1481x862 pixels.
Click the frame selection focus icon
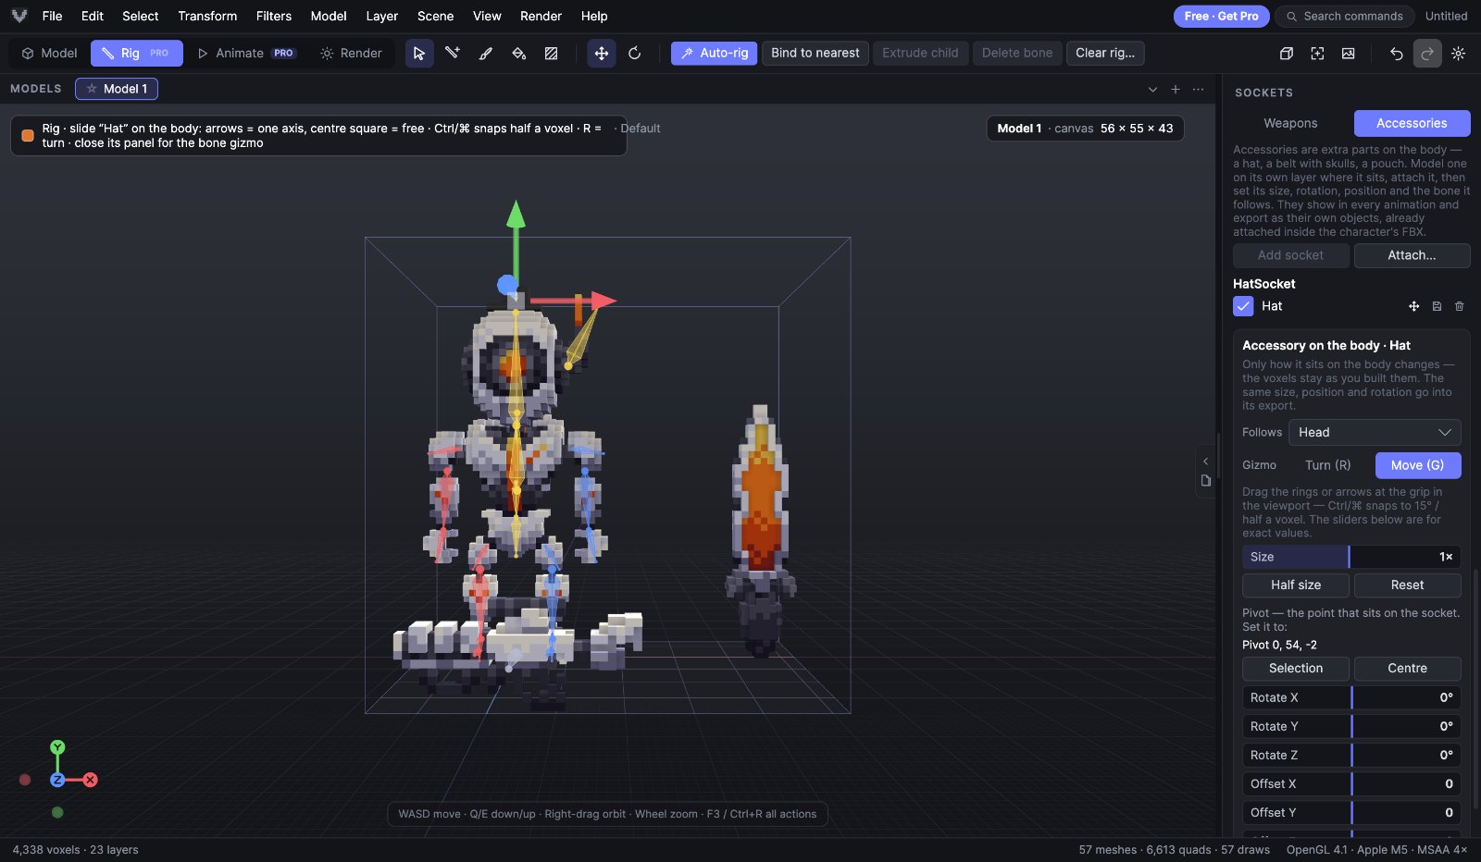click(1317, 54)
